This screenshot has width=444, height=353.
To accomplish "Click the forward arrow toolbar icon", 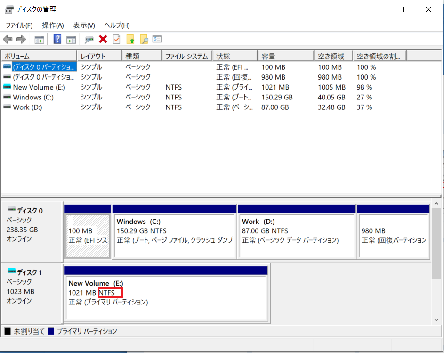I will [x=21, y=40].
